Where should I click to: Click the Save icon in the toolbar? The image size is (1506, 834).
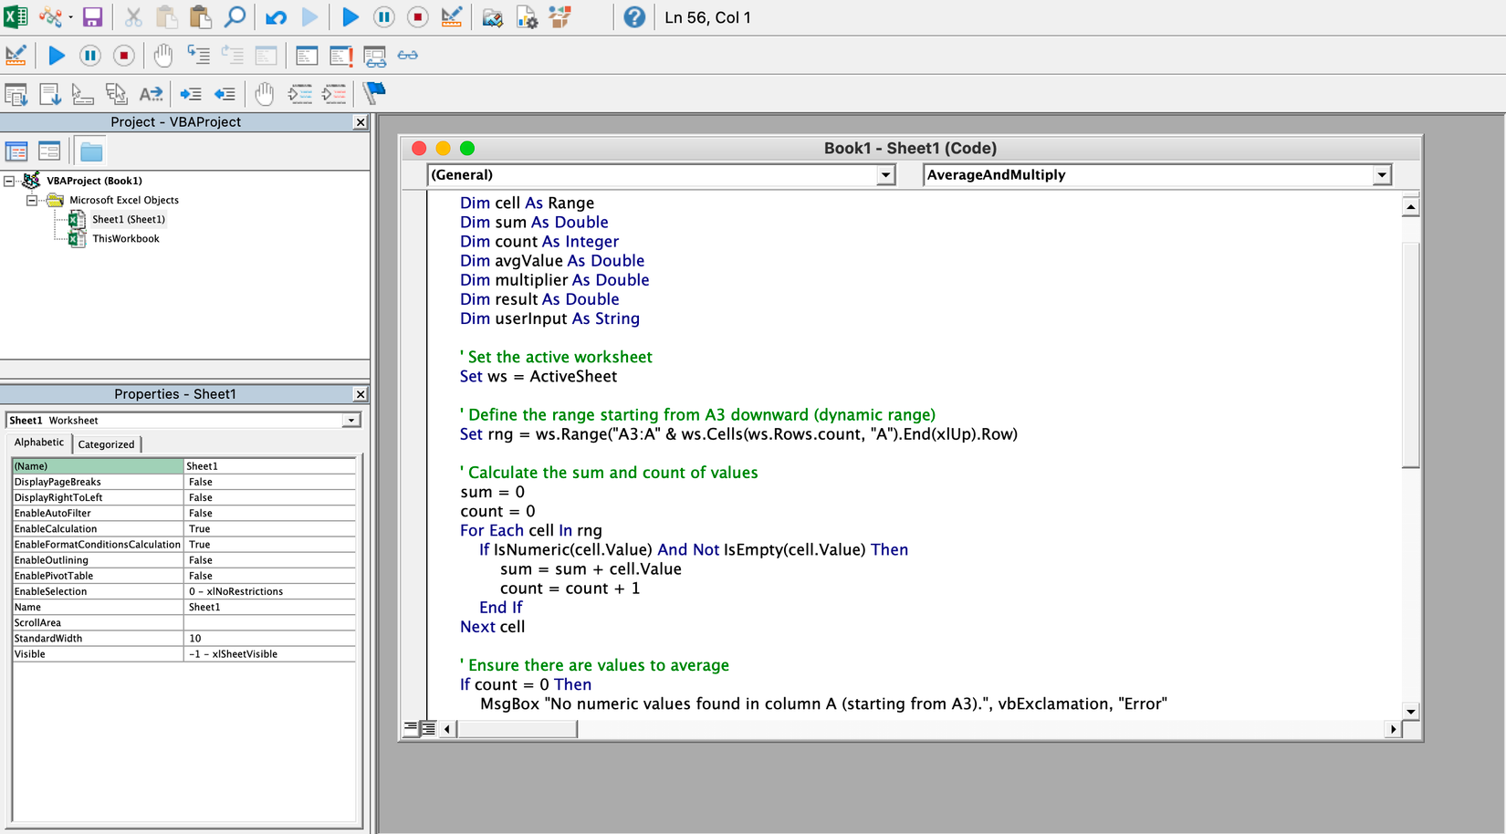[92, 17]
